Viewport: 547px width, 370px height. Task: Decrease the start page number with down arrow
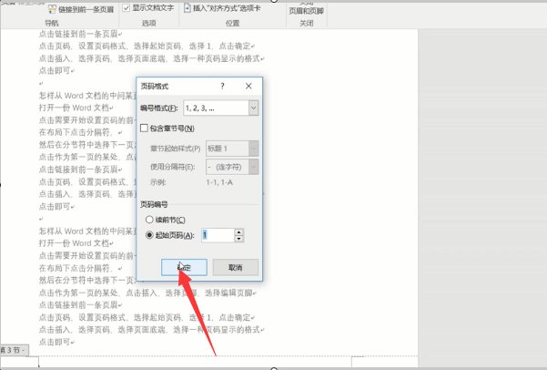tap(239, 239)
